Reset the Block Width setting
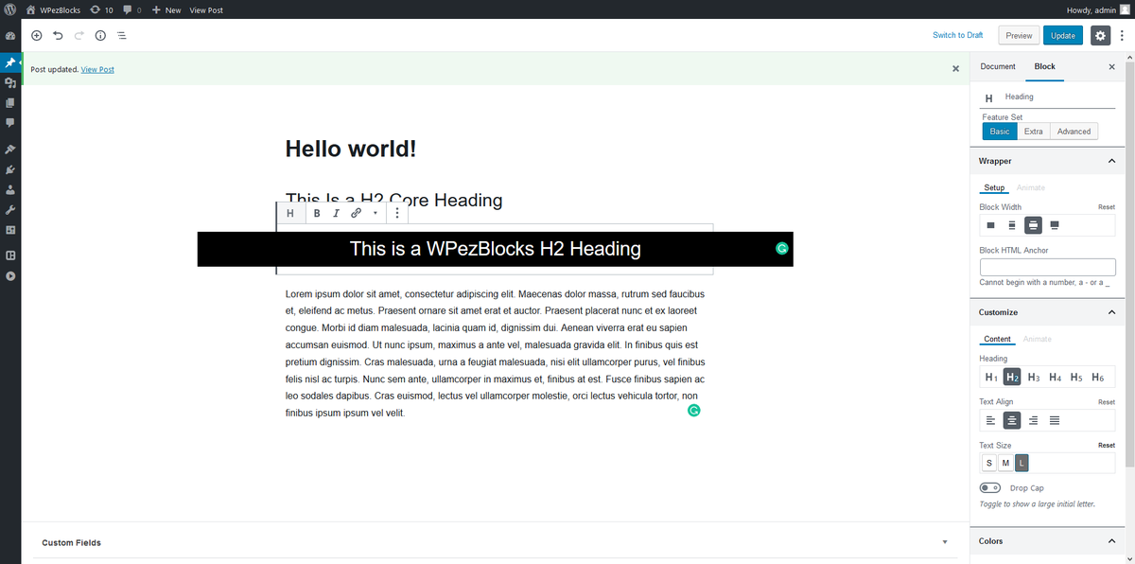Screen dimensions: 1135x564 [x=1107, y=207]
